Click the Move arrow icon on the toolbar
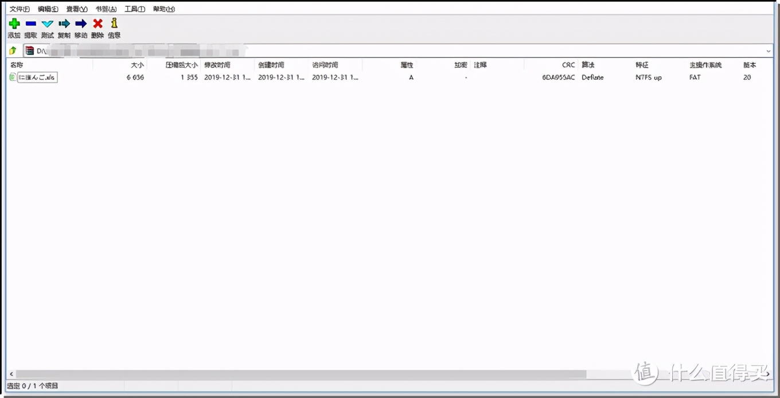The height and width of the screenshot is (398, 780). [x=80, y=24]
